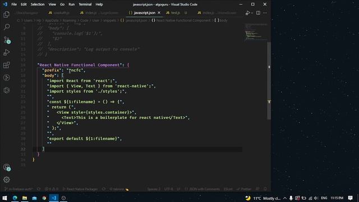Open Microsoft Edge from taskbar

click(x=15, y=198)
